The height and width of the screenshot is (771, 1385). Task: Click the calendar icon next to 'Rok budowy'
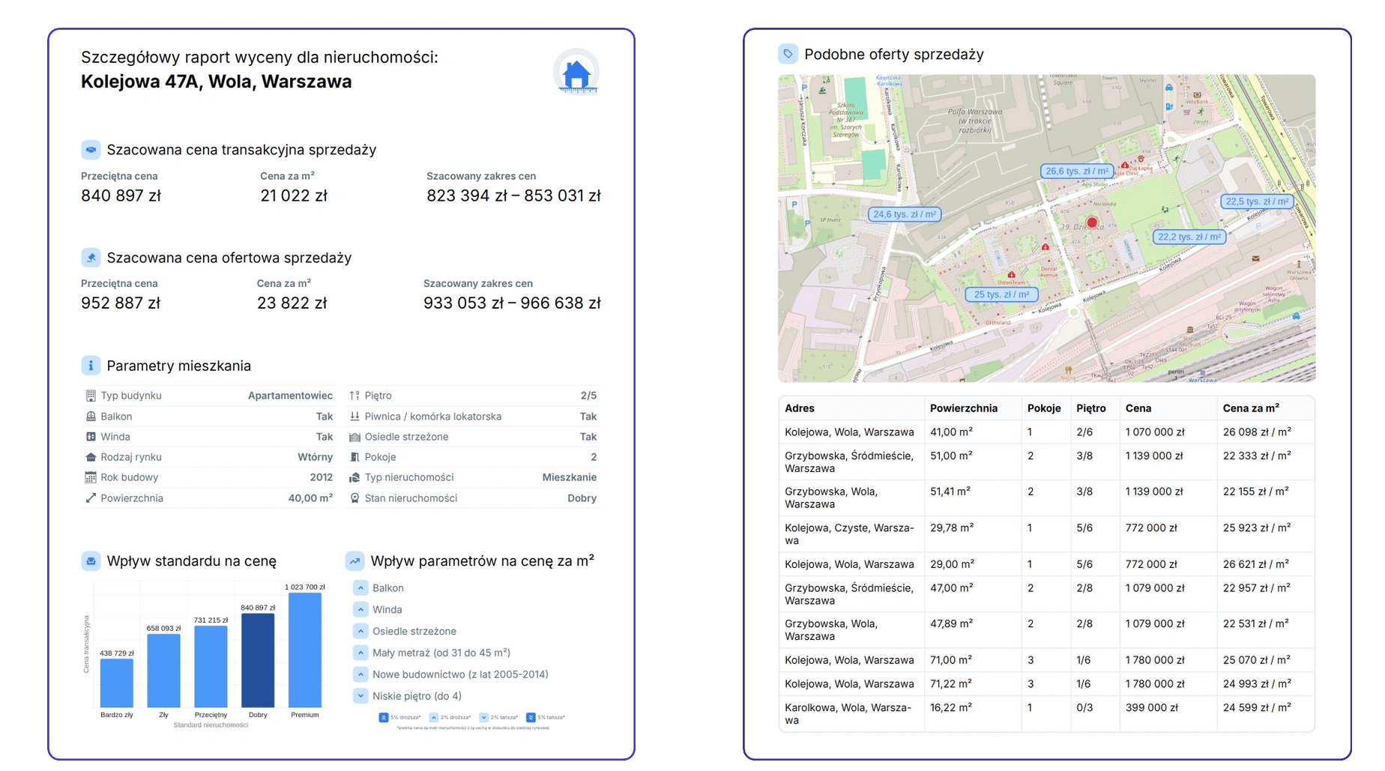pyautogui.click(x=91, y=477)
